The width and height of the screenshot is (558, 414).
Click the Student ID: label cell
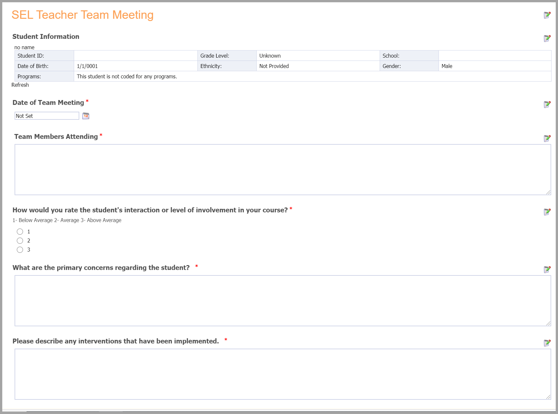44,56
